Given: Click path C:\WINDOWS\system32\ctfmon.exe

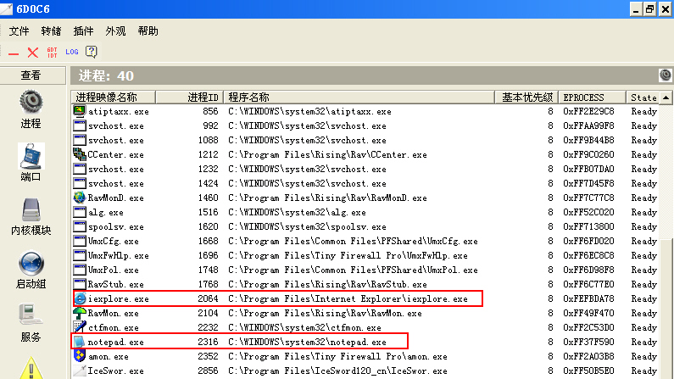Looking at the screenshot, I should 304,327.
